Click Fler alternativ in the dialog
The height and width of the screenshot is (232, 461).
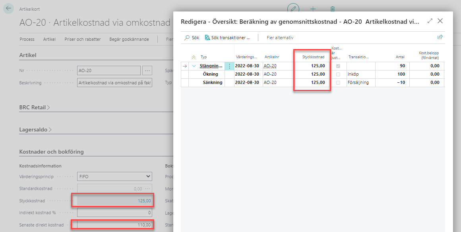(x=280, y=38)
